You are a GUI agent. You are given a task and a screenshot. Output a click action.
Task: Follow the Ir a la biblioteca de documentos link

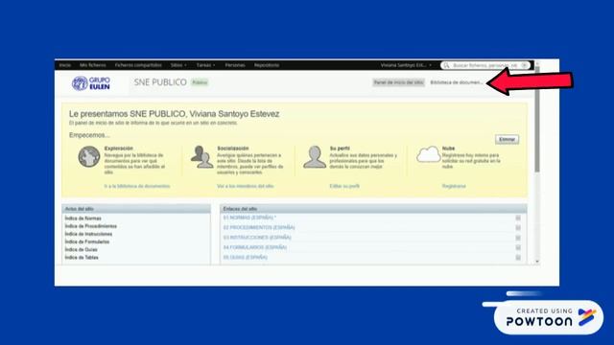(x=137, y=186)
